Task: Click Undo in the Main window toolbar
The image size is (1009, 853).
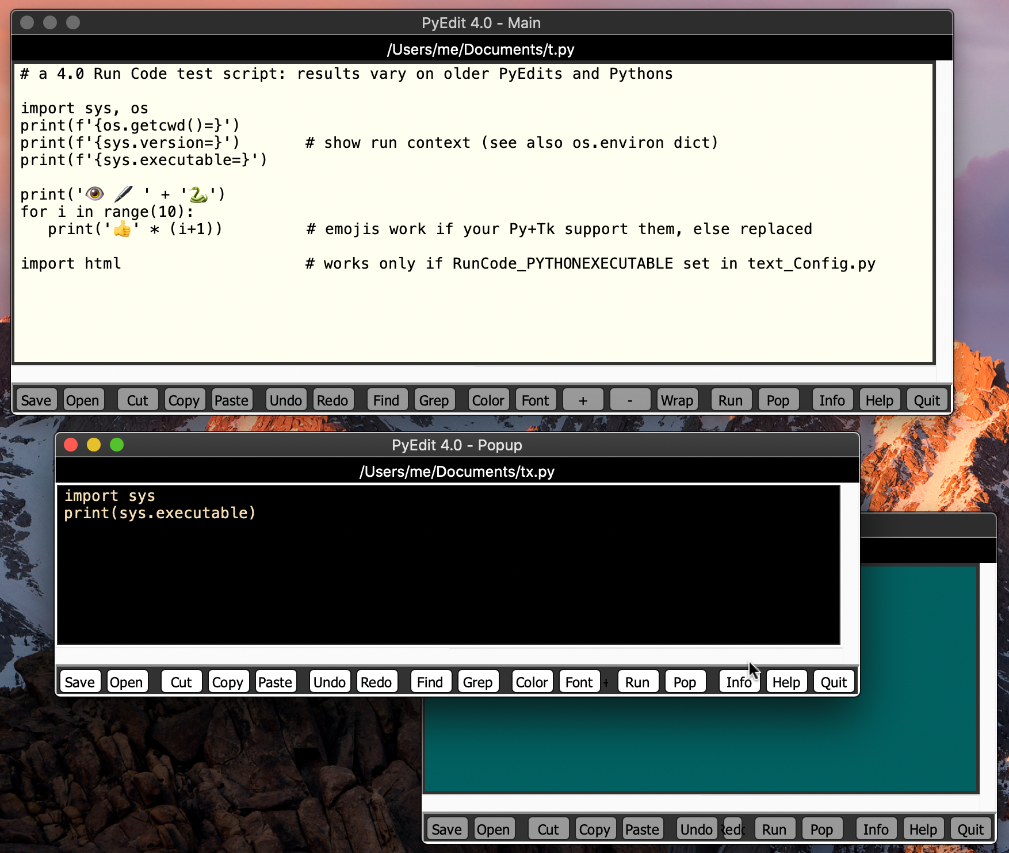Action: [x=286, y=400]
